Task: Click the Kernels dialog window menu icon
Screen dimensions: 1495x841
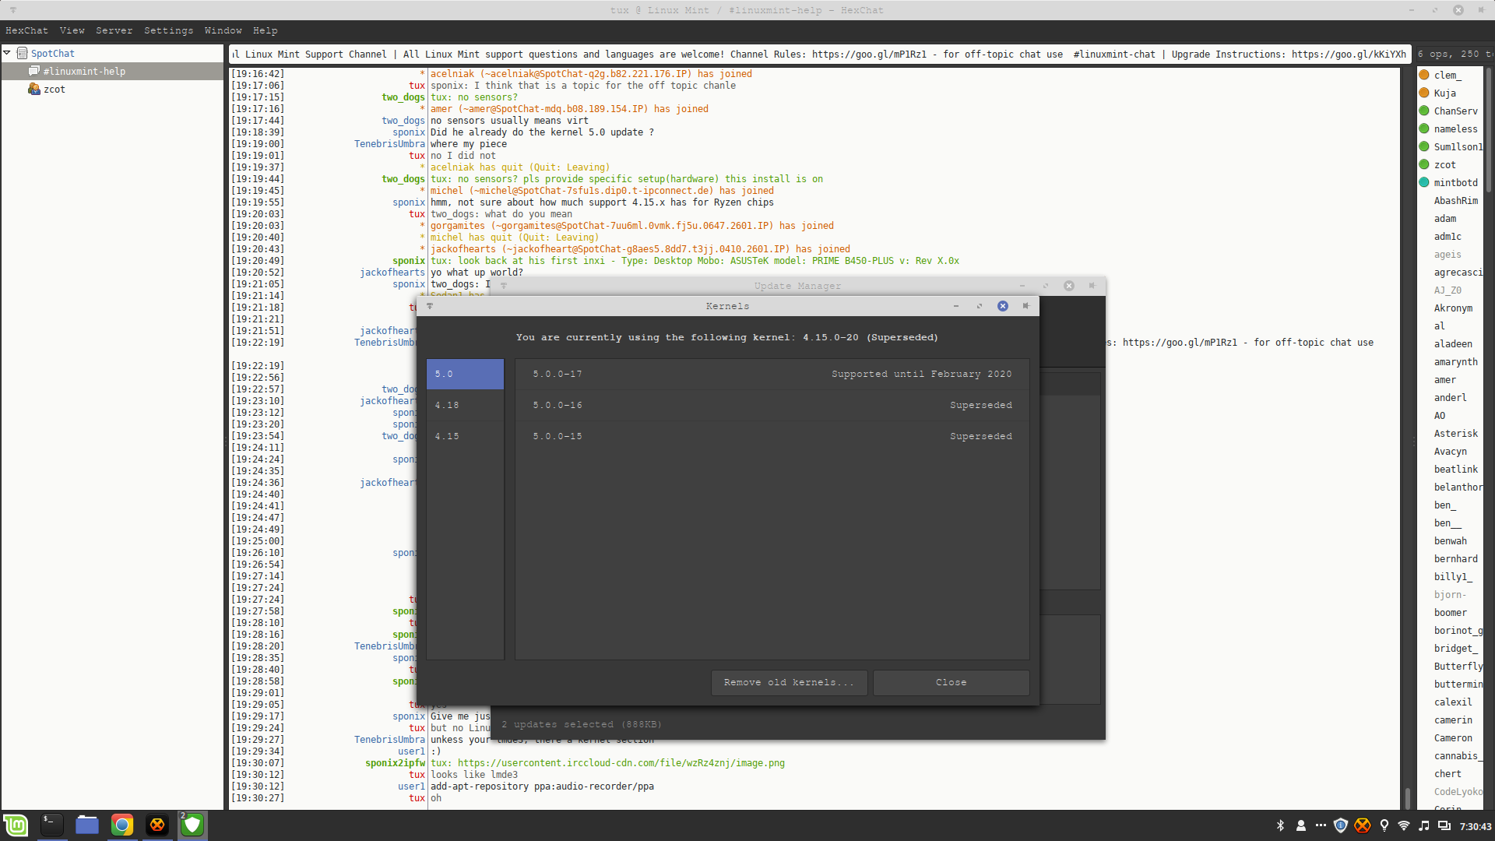Action: (x=429, y=306)
